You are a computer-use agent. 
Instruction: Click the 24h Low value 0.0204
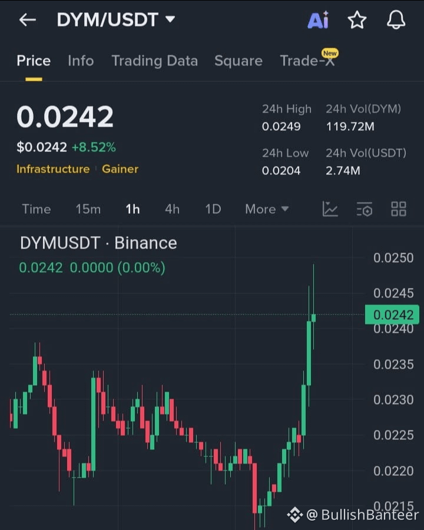pyautogui.click(x=281, y=170)
